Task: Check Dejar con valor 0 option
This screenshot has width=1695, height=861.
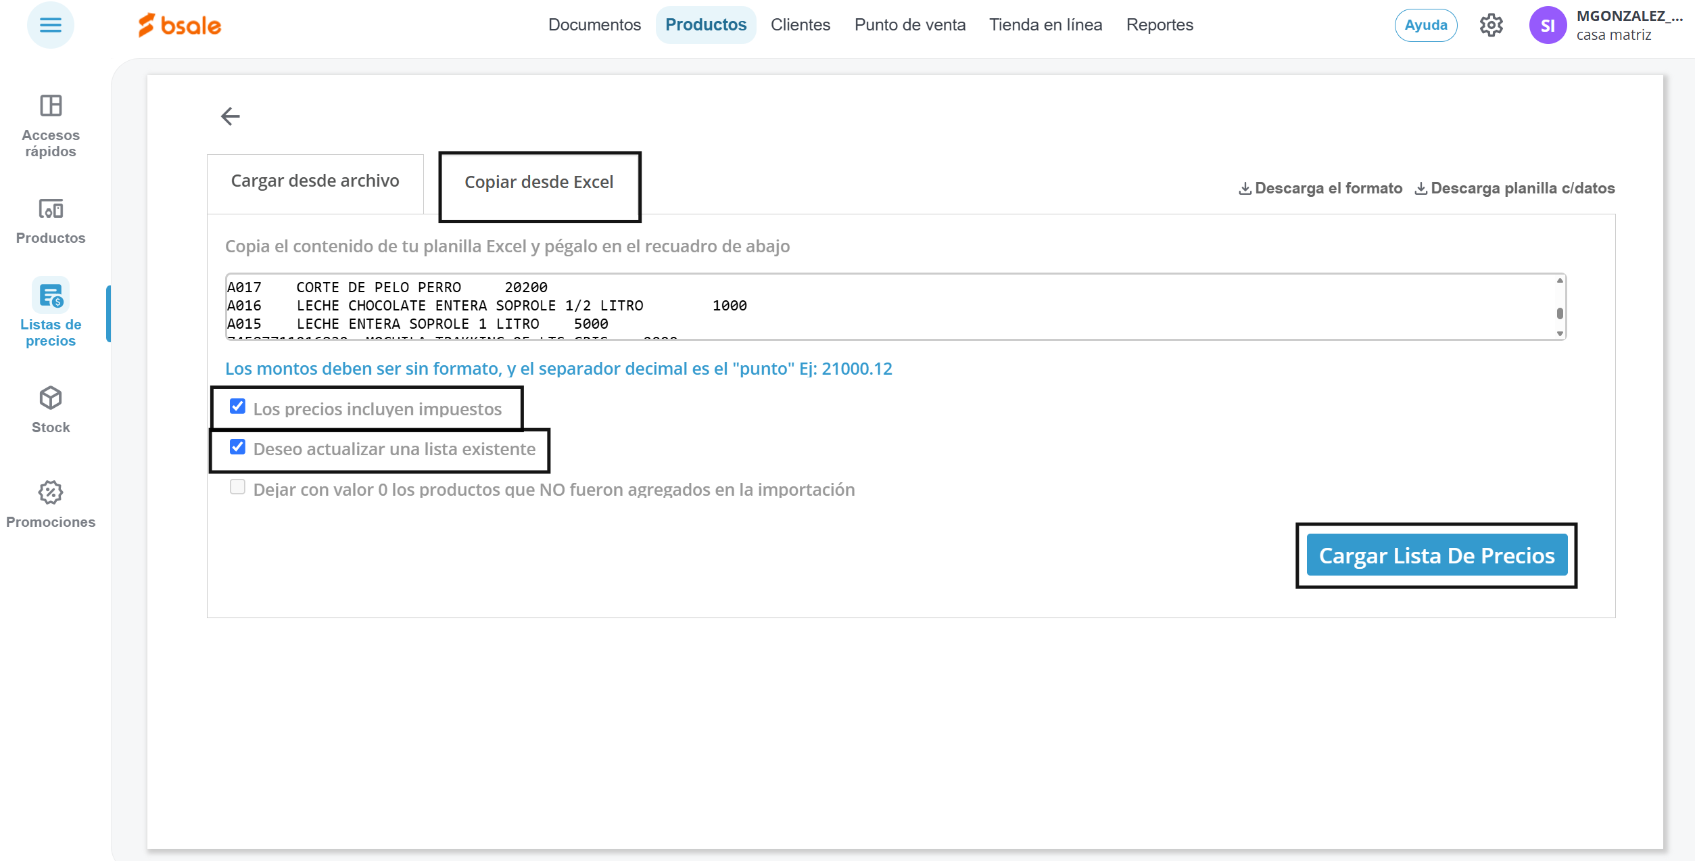Action: tap(237, 487)
